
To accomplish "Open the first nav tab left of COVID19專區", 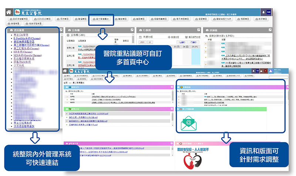I will (19, 19).
